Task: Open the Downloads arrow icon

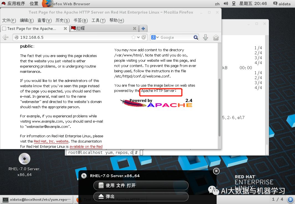Action: [x=206, y=37]
